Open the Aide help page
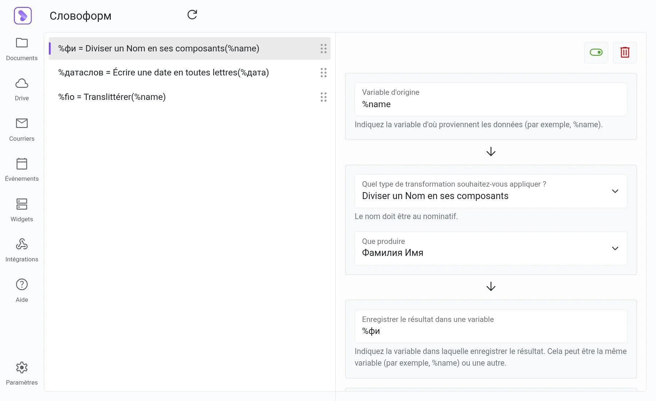The height and width of the screenshot is (401, 656). [x=22, y=291]
